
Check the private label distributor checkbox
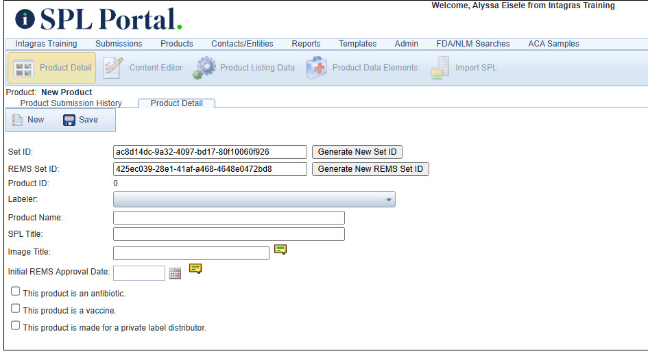pos(15,325)
